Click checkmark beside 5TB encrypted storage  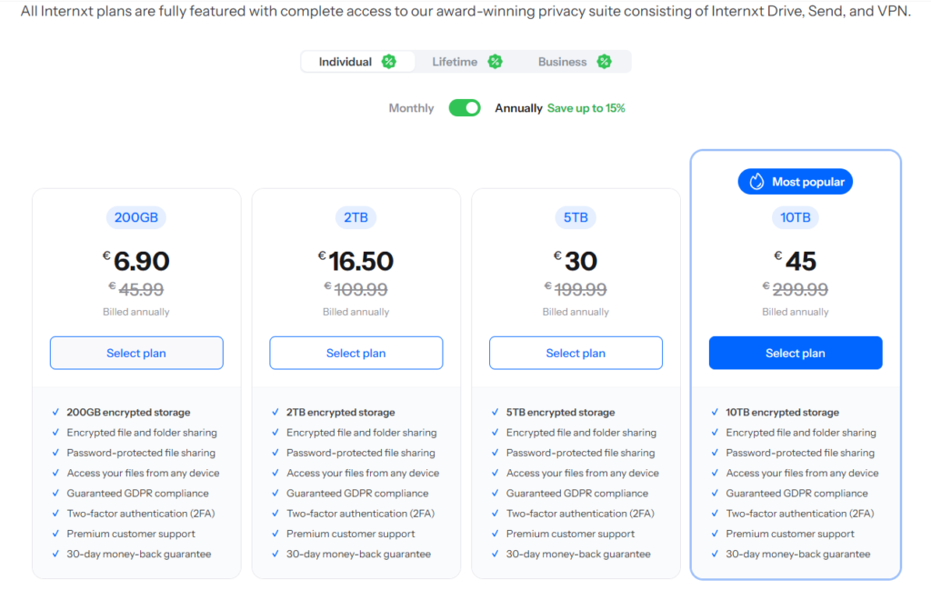tap(496, 412)
